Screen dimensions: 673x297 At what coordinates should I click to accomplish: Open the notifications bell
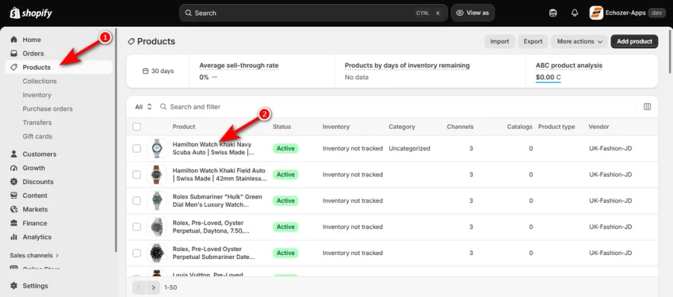click(574, 13)
